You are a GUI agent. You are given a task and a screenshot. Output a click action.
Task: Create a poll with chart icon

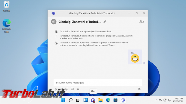click(x=78, y=89)
